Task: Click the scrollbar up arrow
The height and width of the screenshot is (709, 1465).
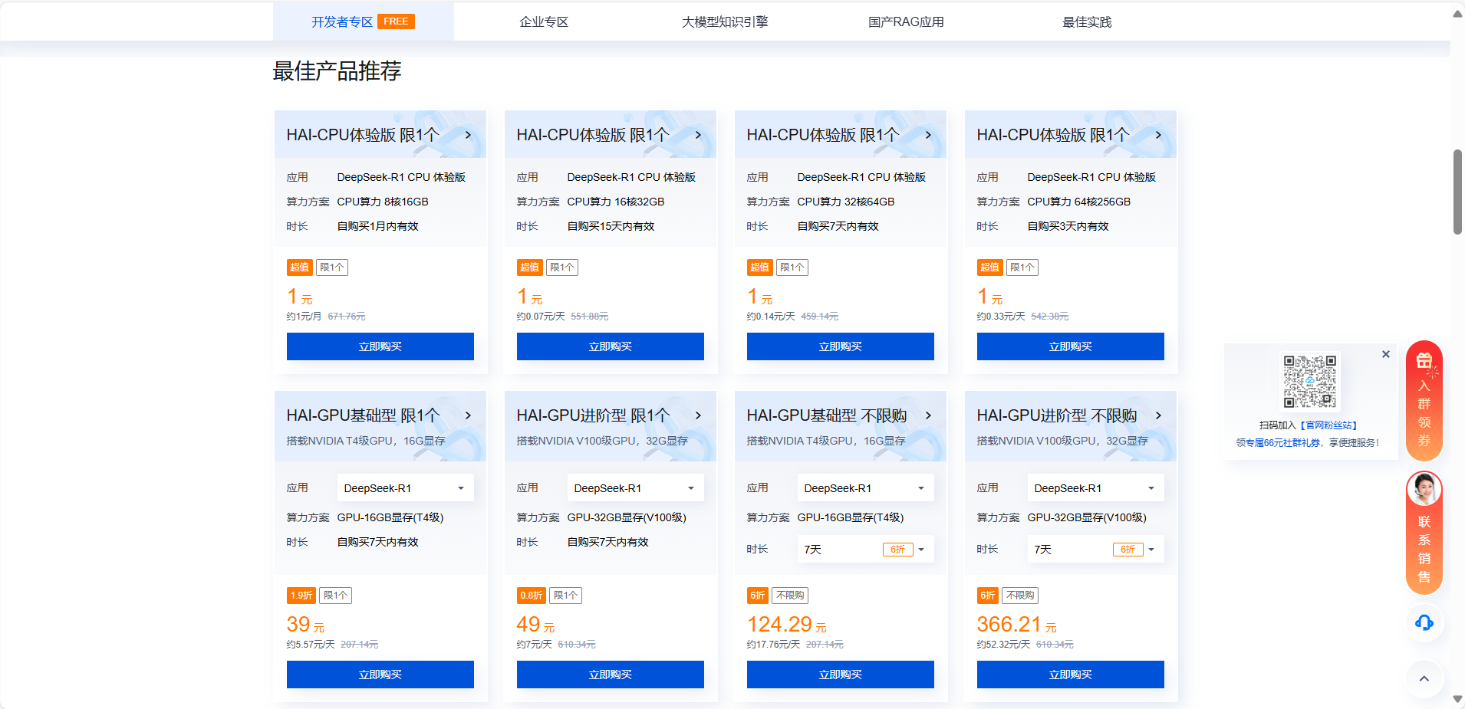Action: 1457,14
